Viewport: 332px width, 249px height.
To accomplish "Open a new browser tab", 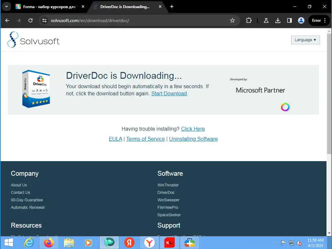I will coord(172,6).
